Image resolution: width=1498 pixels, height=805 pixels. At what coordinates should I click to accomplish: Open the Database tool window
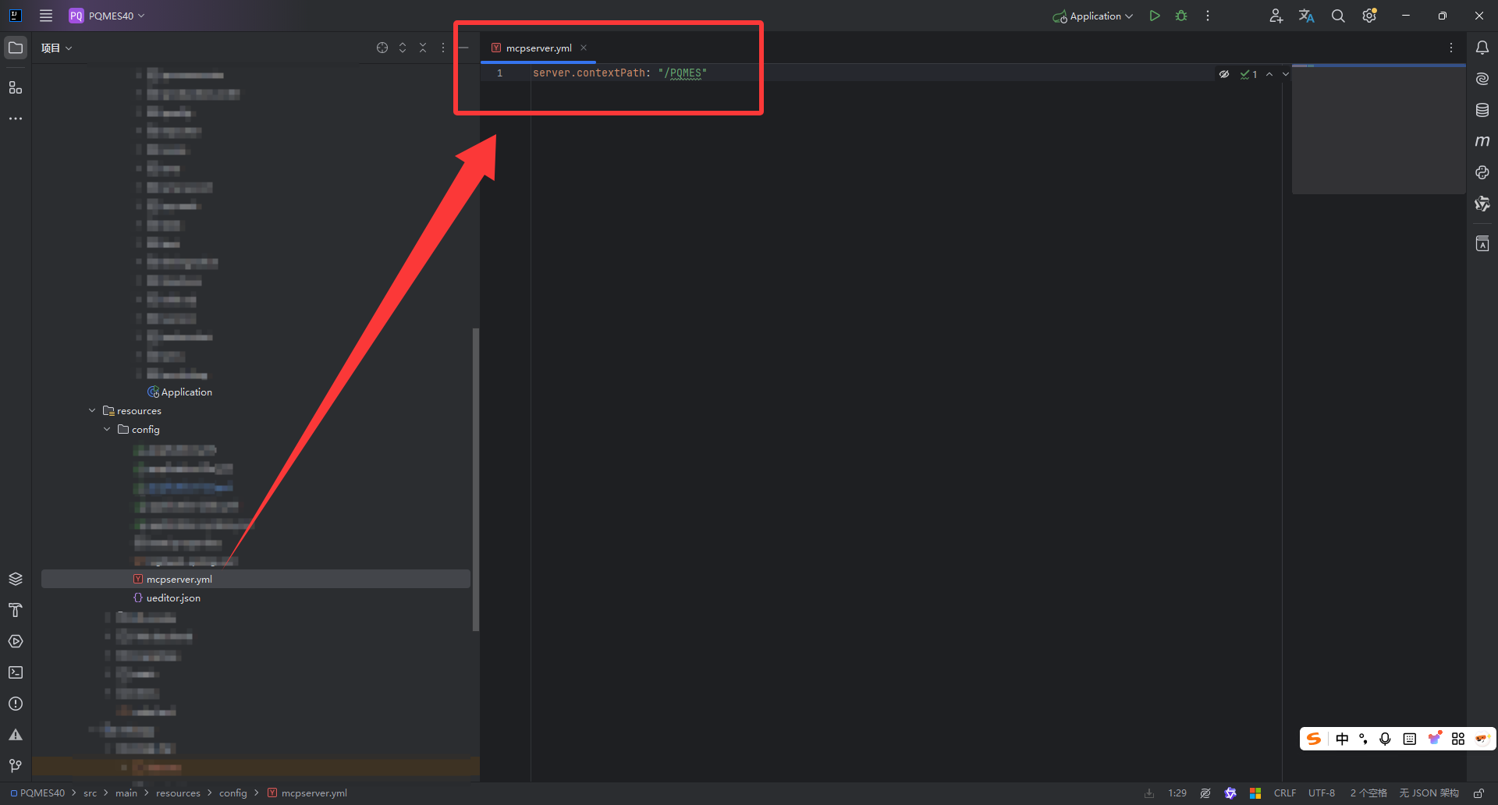pyautogui.click(x=1482, y=110)
